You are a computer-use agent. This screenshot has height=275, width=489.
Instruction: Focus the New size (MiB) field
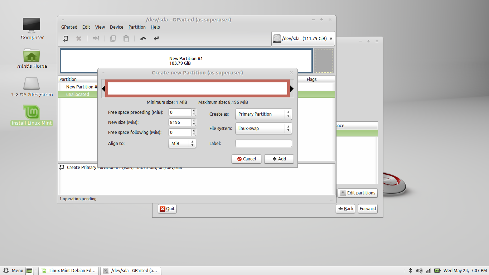pos(180,122)
